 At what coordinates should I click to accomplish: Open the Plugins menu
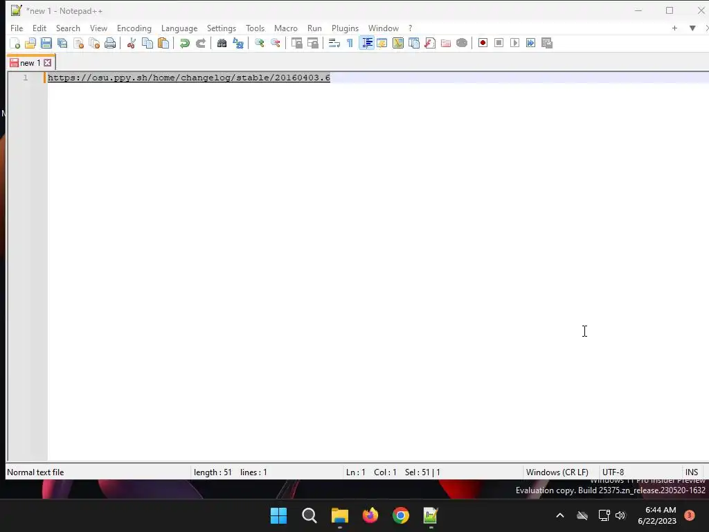click(x=345, y=28)
